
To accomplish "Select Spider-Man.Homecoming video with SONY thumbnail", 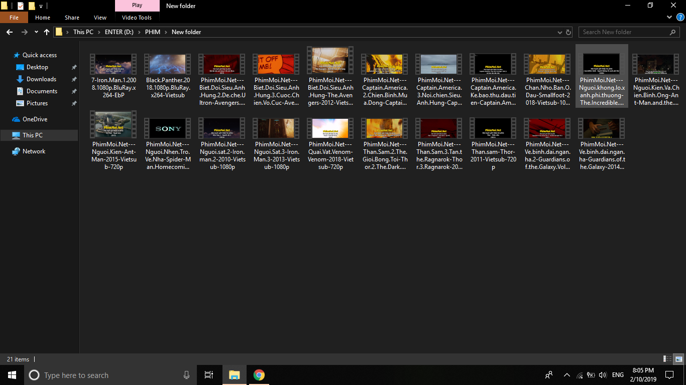I will pos(168,128).
